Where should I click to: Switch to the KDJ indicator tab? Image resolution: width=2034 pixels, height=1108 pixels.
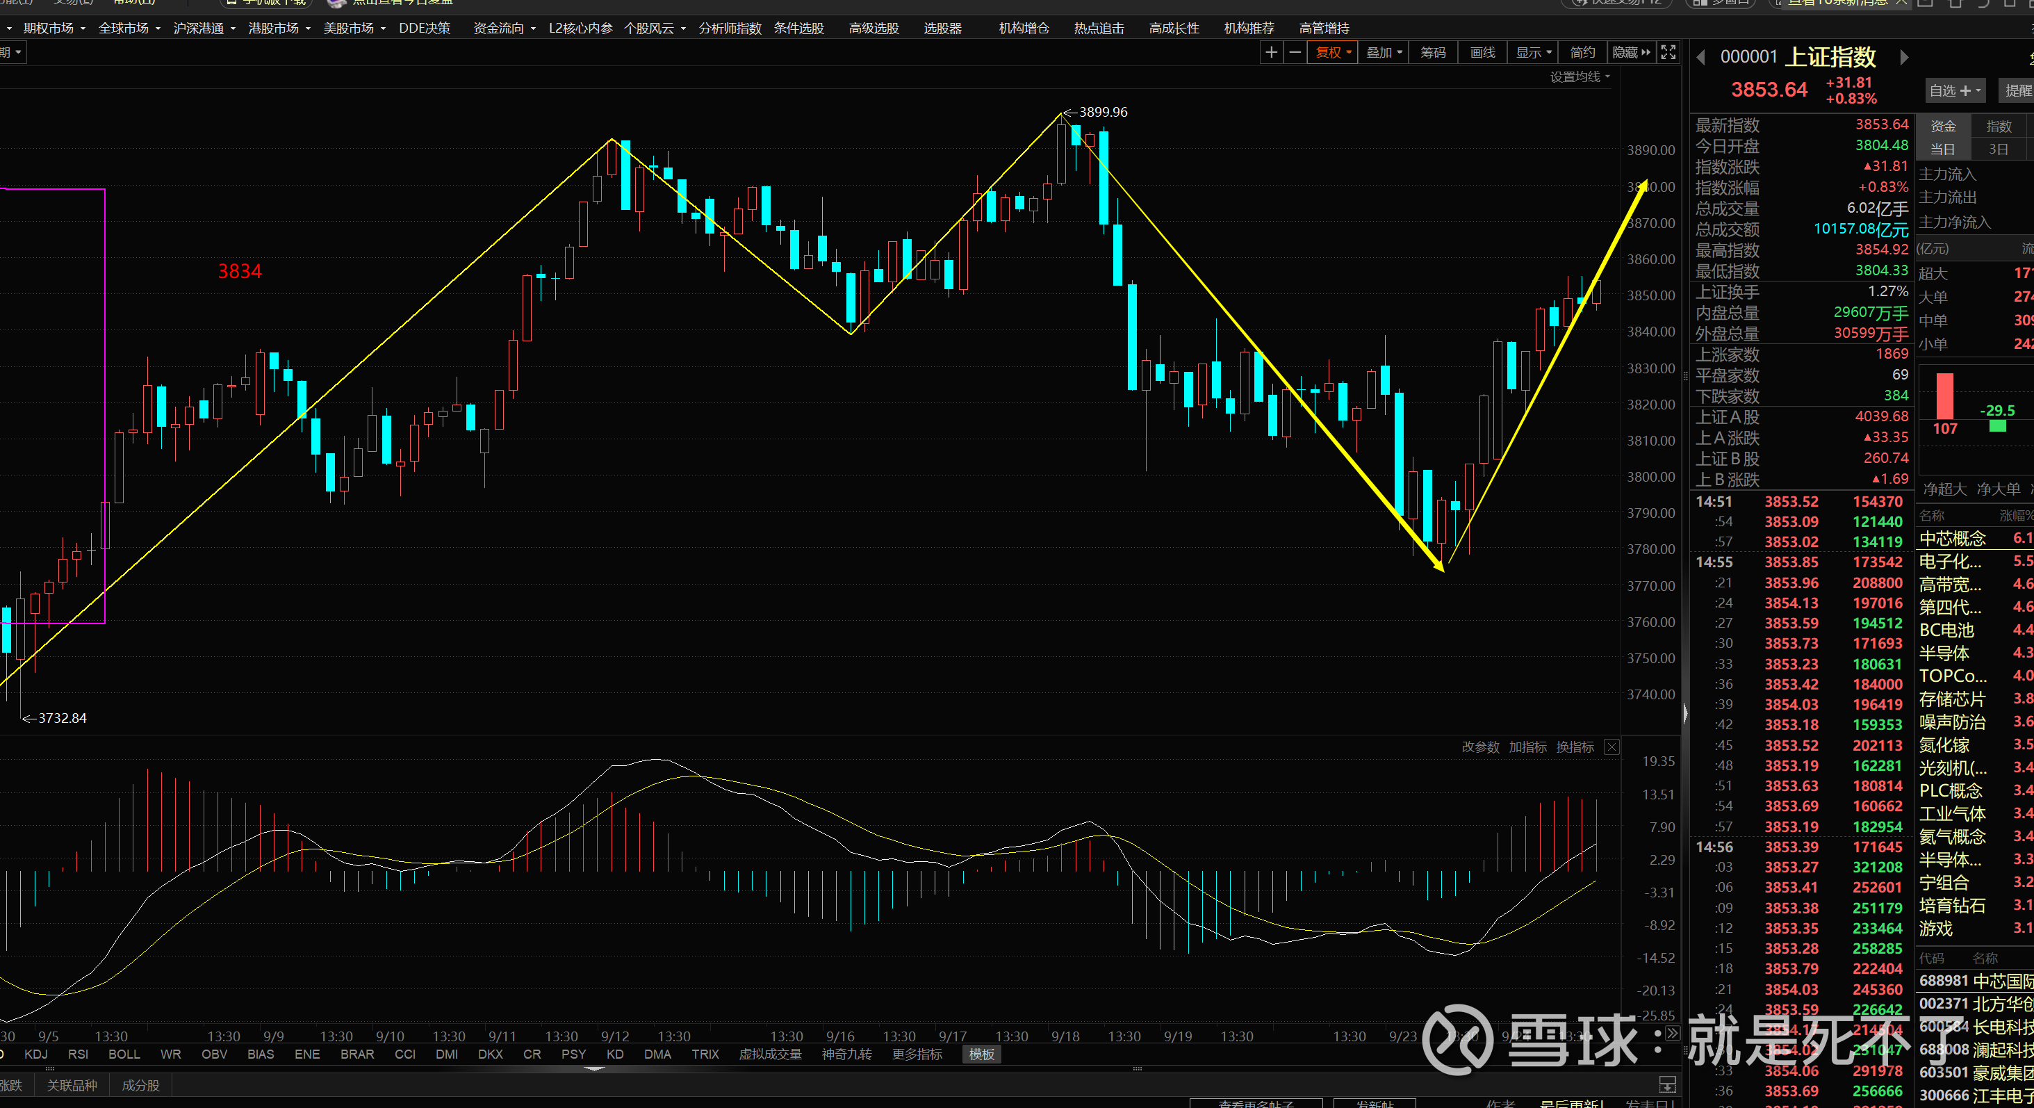point(35,1054)
